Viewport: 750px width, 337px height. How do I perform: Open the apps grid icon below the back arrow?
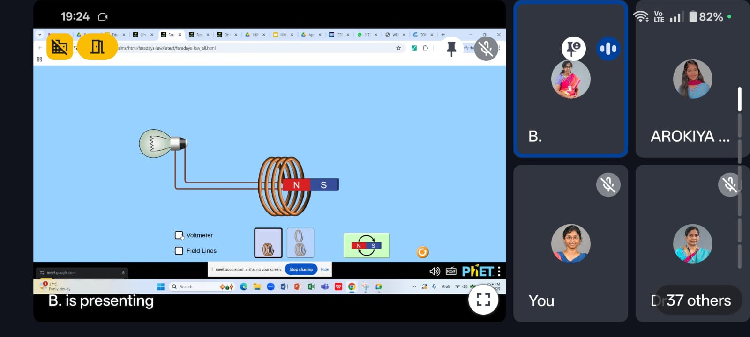pyautogui.click(x=39, y=59)
